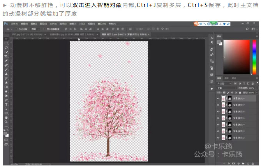Toggle the 自动选择 auto-select checkbox
This screenshot has height=167, width=261.
(x=16, y=29)
